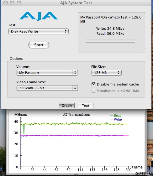Viewport: 153px width, 176px height.
Task: Click the Volume: label
Action: pos(23,67)
